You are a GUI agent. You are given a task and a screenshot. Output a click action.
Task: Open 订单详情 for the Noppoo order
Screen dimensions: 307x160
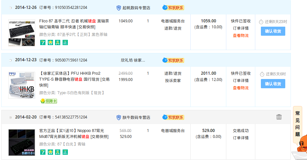click(240, 138)
